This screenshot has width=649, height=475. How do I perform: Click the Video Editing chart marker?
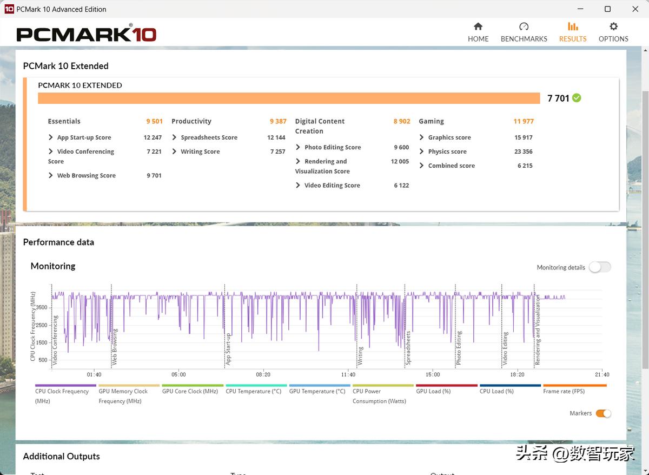[x=505, y=348]
